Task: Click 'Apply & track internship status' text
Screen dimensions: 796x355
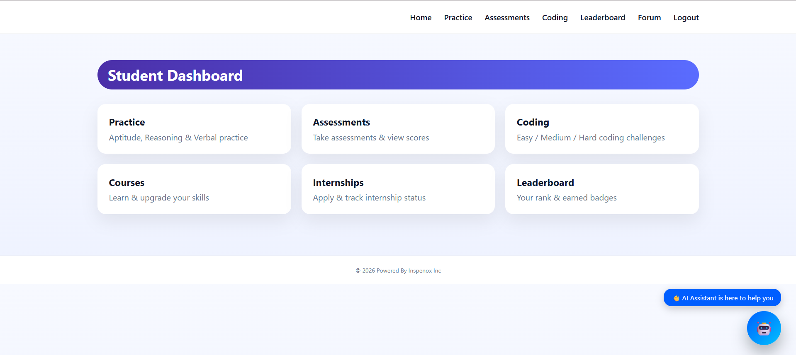Action: pos(369,198)
